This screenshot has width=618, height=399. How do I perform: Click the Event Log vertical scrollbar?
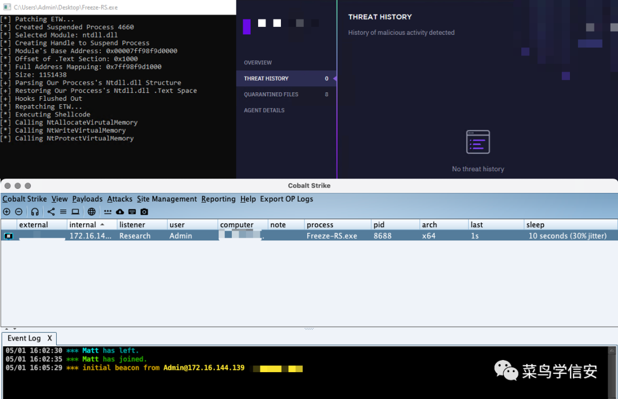click(612, 373)
